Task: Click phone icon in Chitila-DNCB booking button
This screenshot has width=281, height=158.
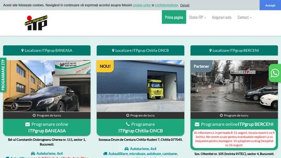Action: tap(128, 124)
